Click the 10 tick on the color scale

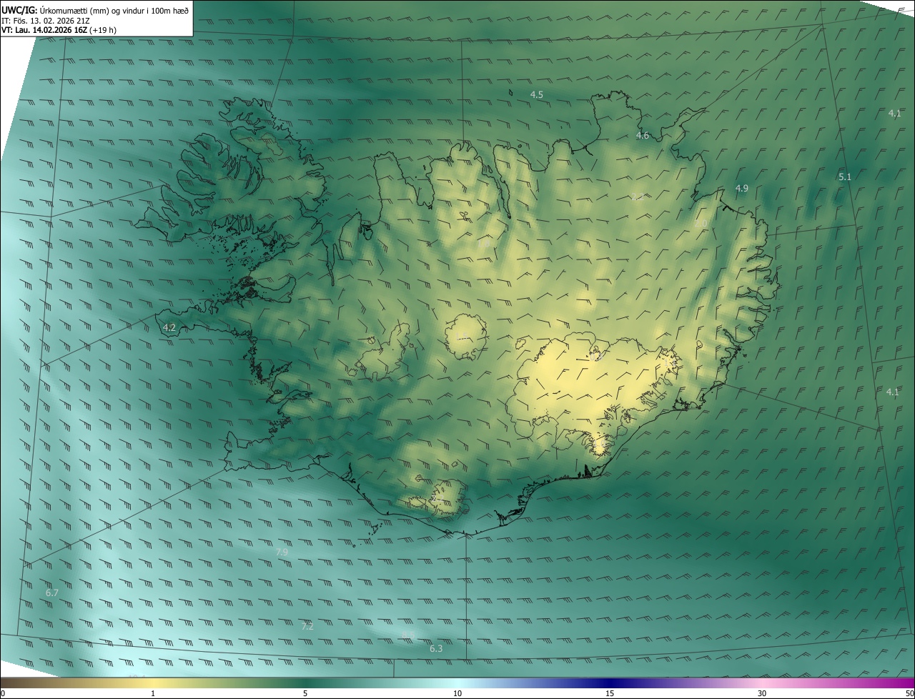[457, 693]
